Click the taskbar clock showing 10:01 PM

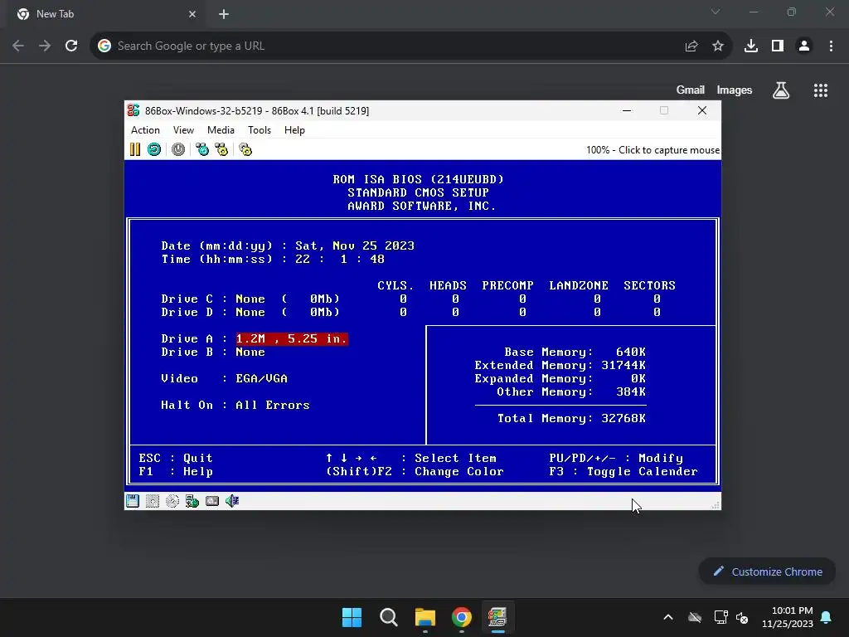click(x=788, y=617)
